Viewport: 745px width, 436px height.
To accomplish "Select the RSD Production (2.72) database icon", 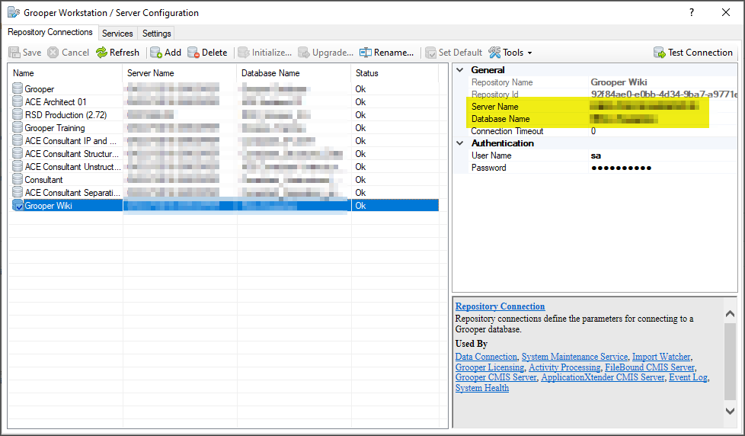I will [18, 114].
